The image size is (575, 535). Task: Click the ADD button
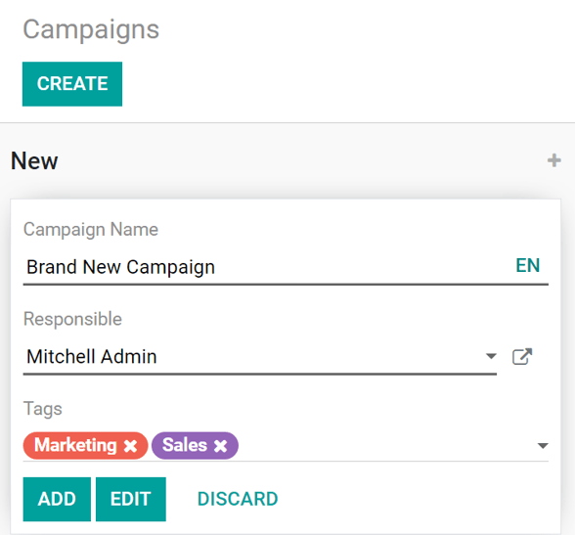pyautogui.click(x=57, y=499)
